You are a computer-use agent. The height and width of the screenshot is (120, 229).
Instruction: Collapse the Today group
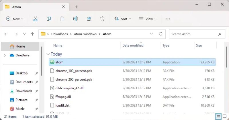48,54
